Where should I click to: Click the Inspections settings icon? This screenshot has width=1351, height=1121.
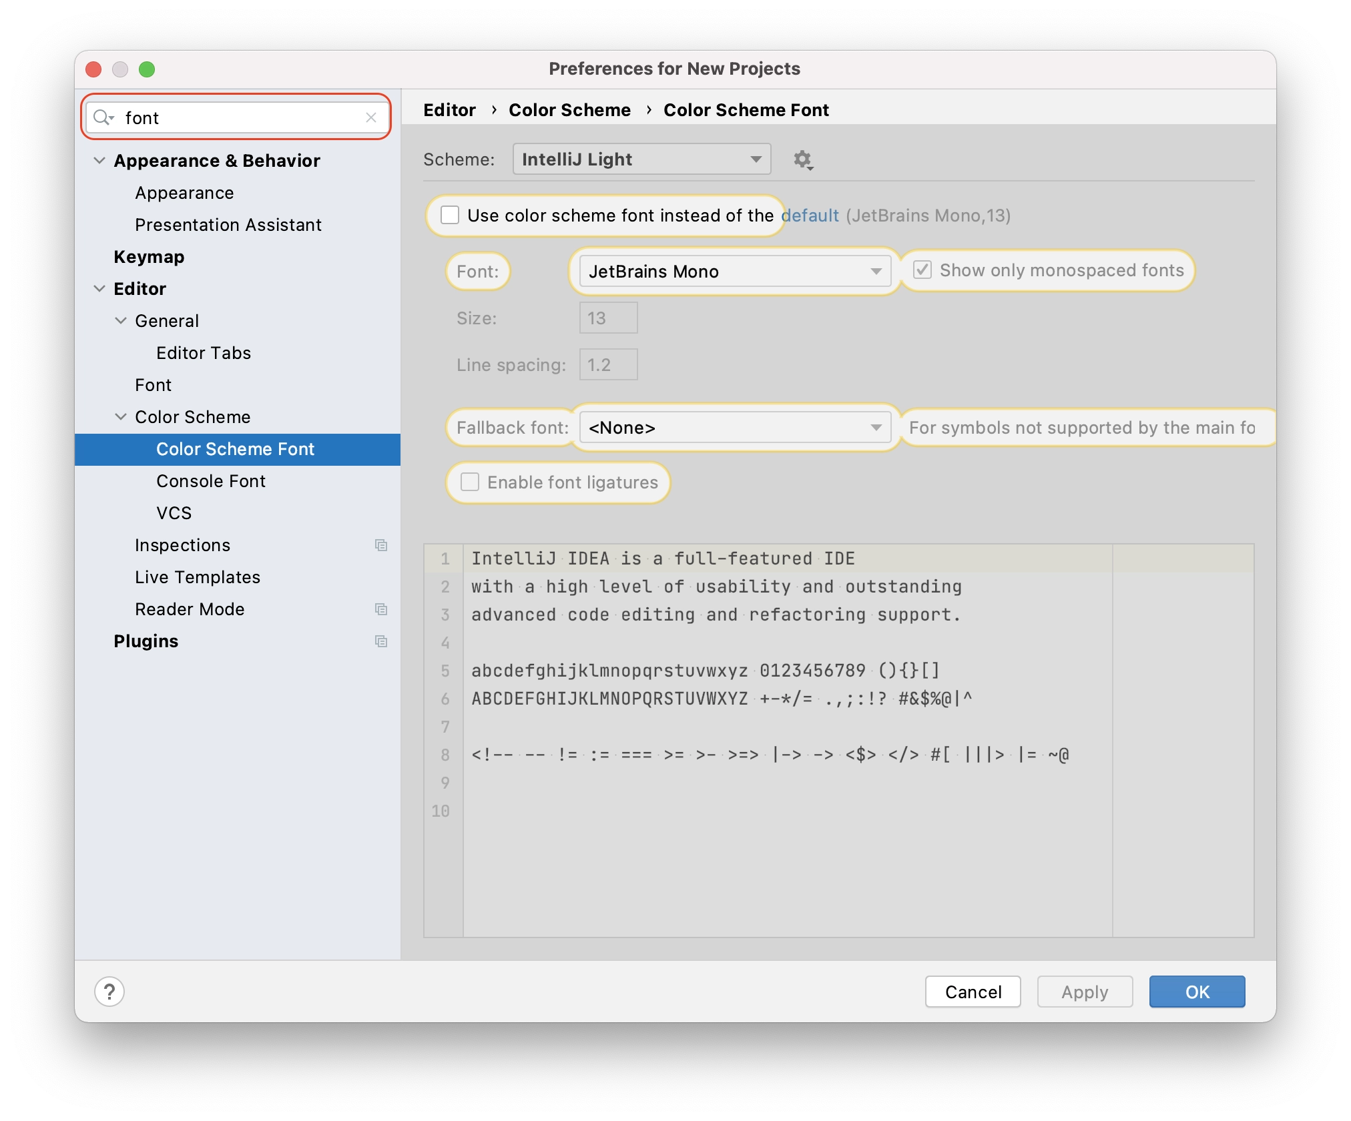click(x=380, y=545)
